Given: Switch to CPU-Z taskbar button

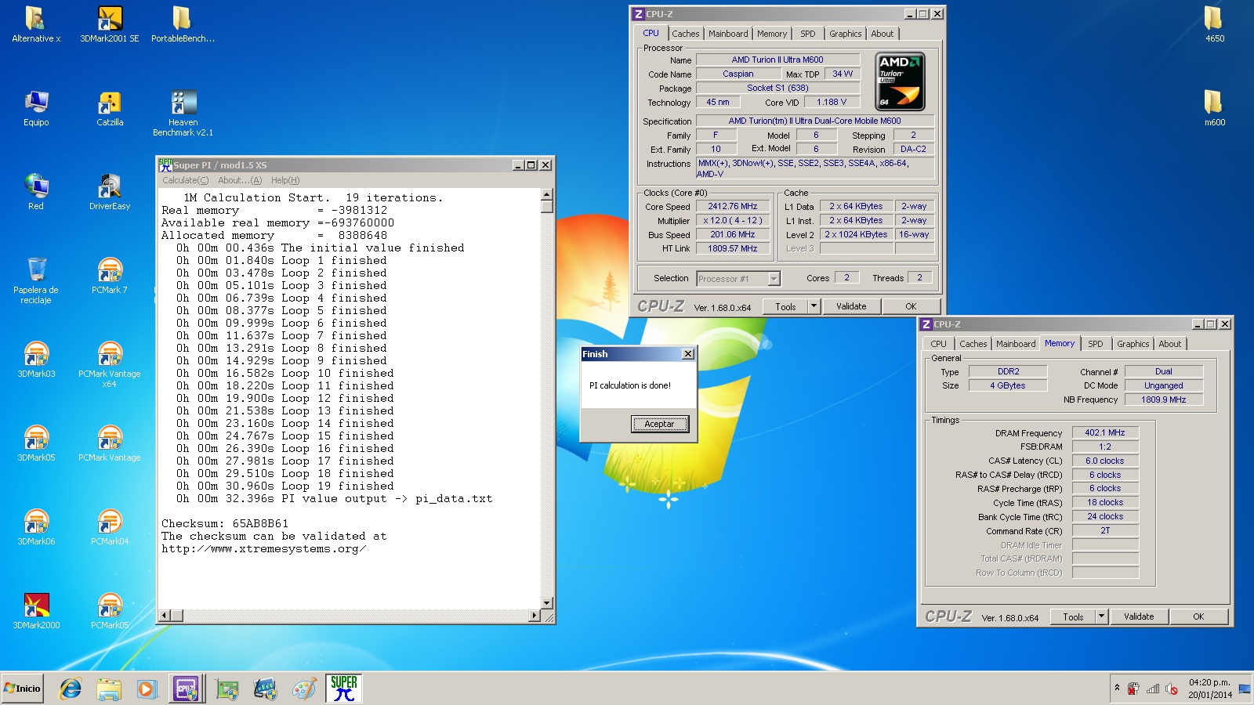Looking at the screenshot, I should click(186, 689).
